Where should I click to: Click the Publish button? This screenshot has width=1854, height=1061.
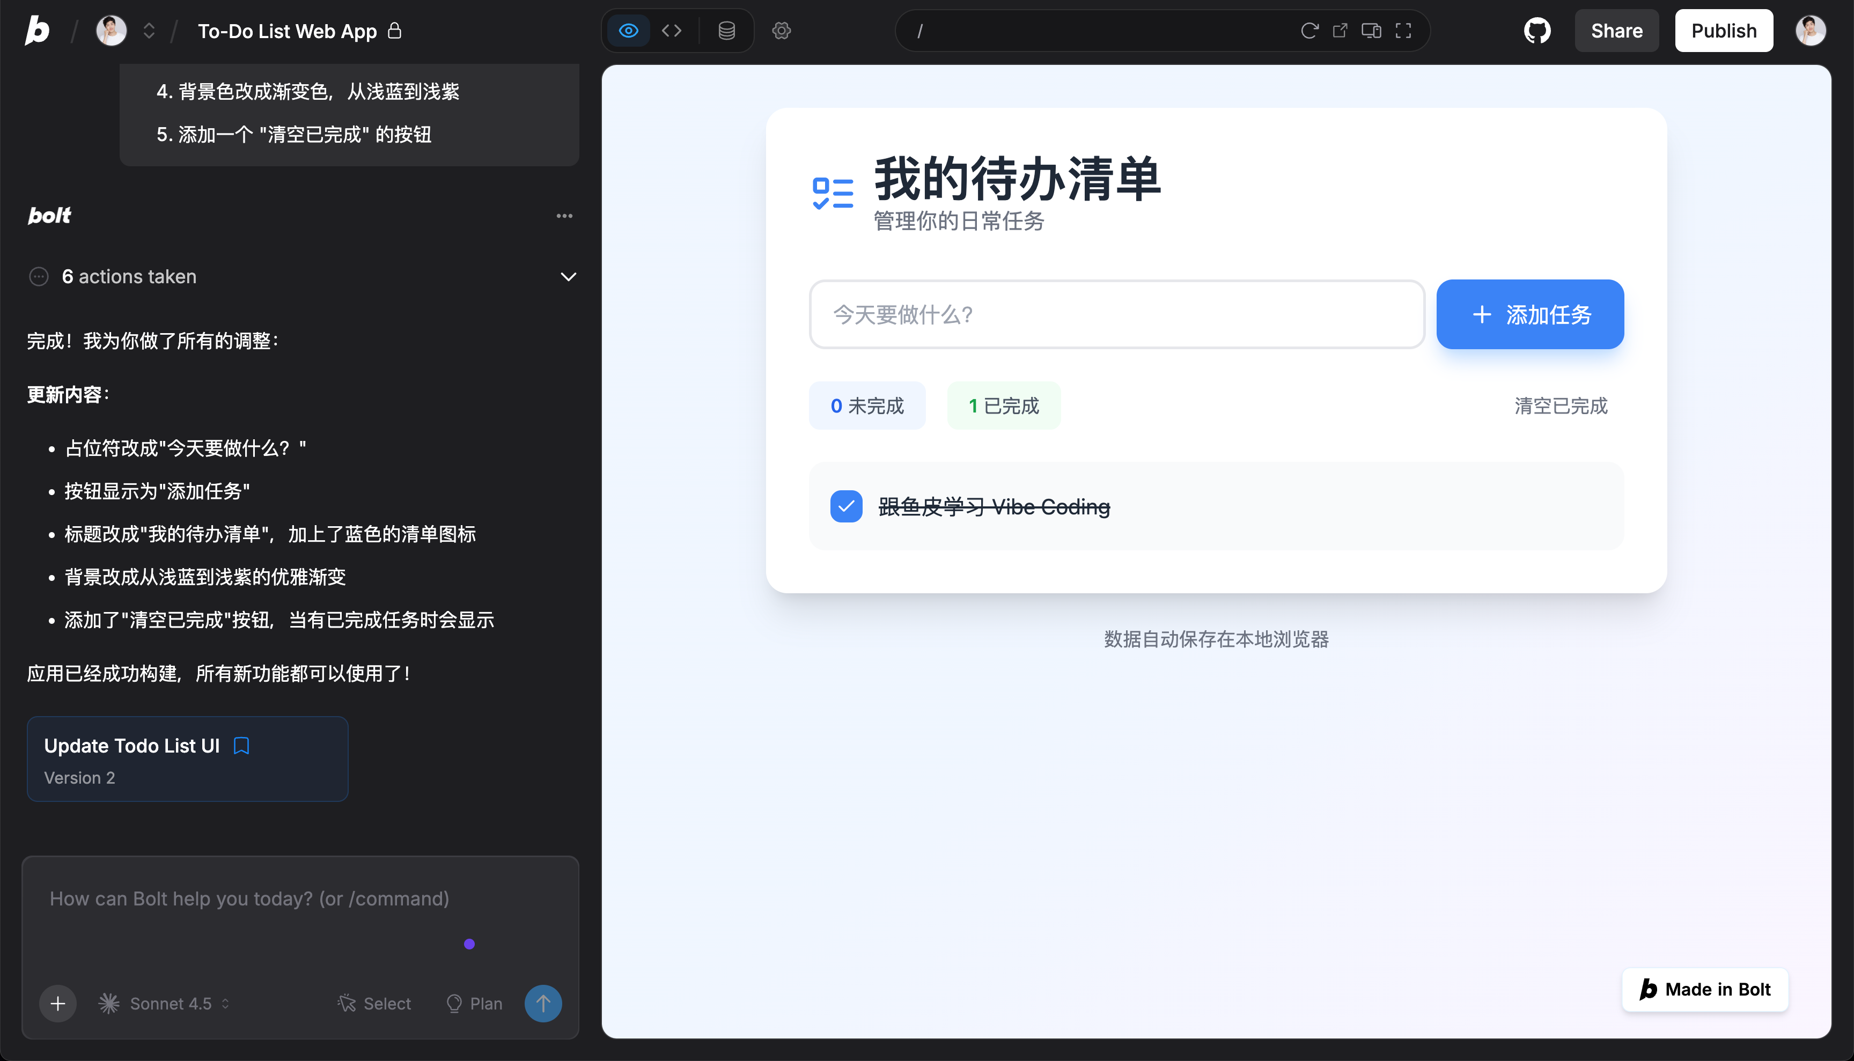point(1724,31)
